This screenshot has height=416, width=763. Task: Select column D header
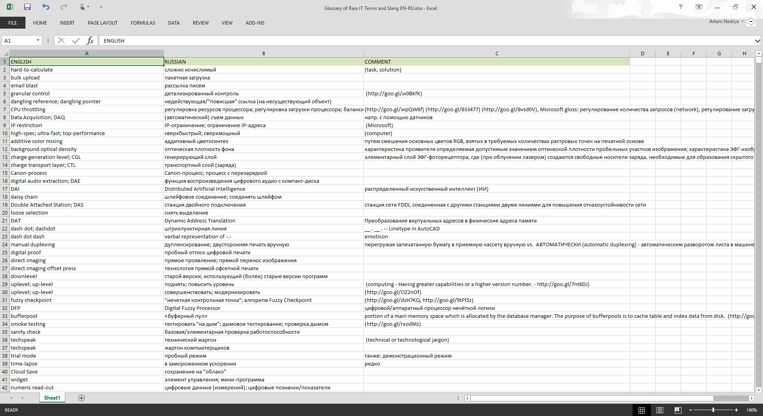click(x=643, y=53)
